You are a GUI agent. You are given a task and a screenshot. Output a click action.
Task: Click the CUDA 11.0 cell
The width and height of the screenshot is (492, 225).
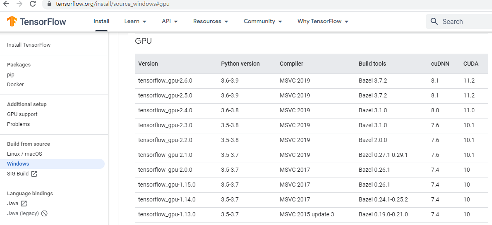[469, 110]
